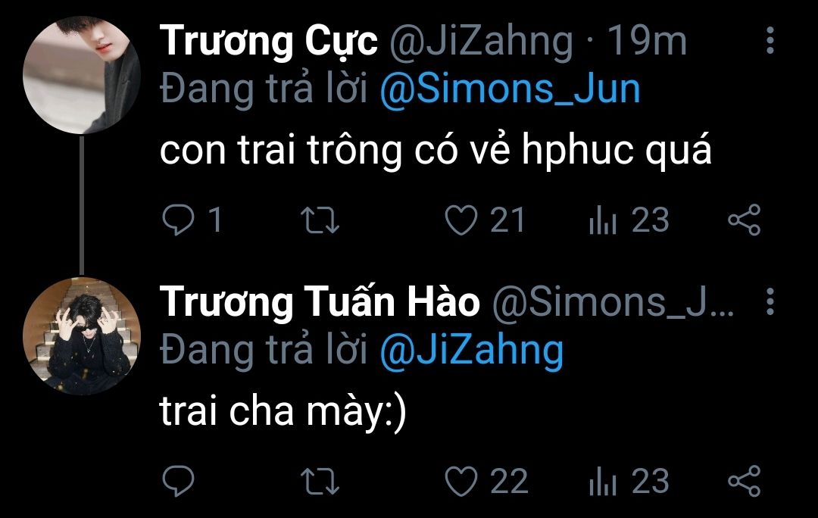Share Trương Tuấn Hào's reply
The image size is (818, 518).
(743, 481)
